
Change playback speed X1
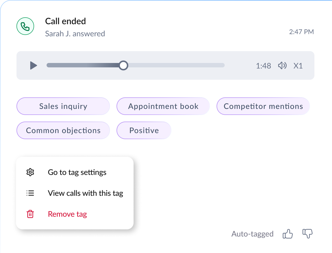(x=298, y=66)
